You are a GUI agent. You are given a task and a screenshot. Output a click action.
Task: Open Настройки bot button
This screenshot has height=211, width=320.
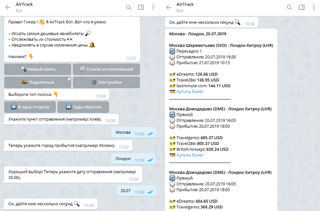point(106,82)
